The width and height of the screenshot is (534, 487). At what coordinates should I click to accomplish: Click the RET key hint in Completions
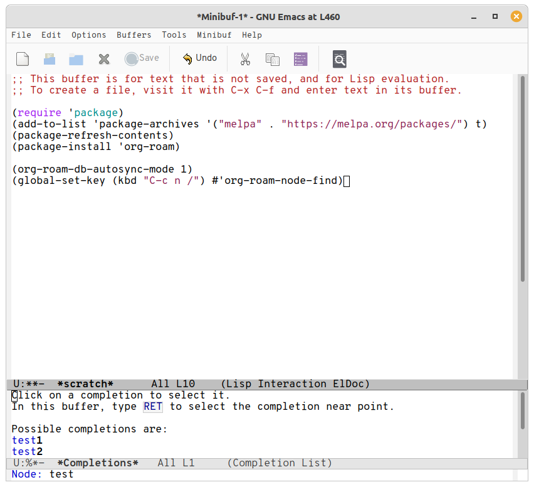tap(153, 407)
